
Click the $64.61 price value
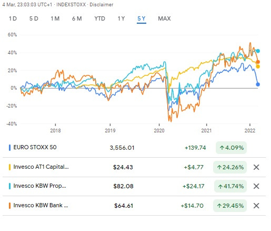coord(124,206)
